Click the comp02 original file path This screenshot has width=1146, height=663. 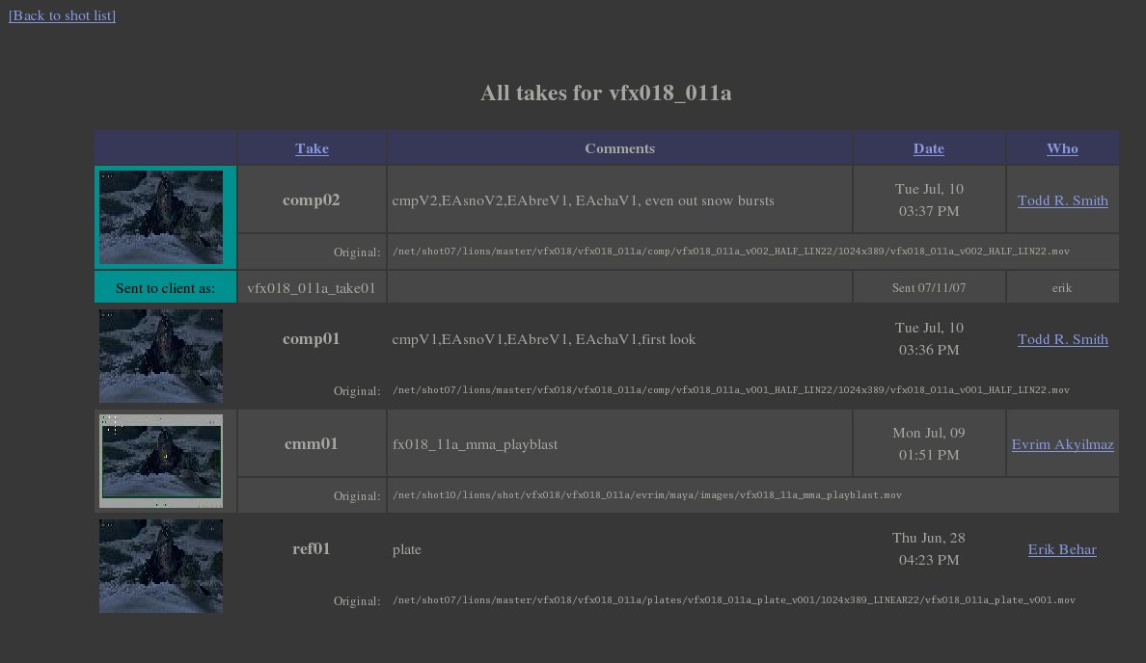(x=730, y=252)
